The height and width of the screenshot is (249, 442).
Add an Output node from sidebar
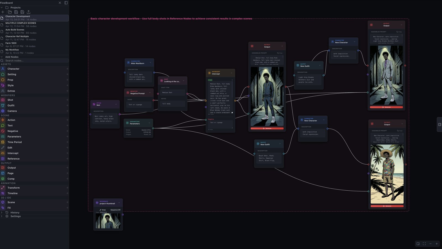(x=67, y=168)
